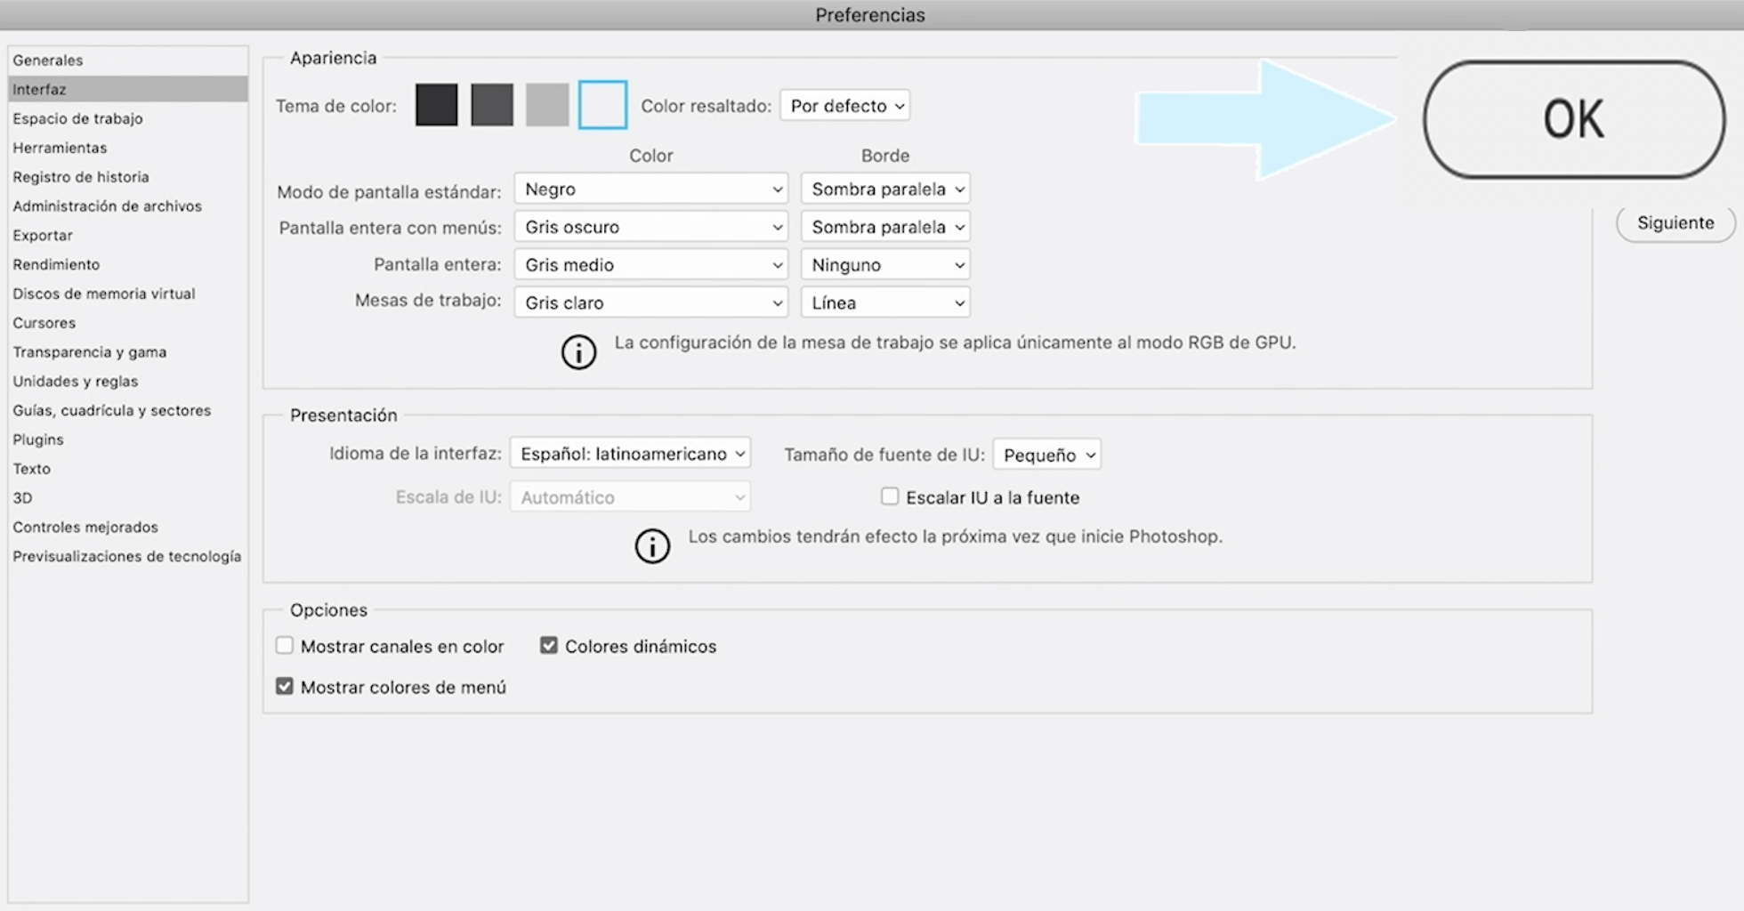Open the Generales preferences section
1744x911 pixels.
128,60
